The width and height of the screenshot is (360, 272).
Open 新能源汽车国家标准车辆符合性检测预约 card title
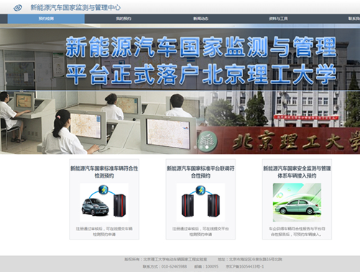pyautogui.click(x=104, y=172)
